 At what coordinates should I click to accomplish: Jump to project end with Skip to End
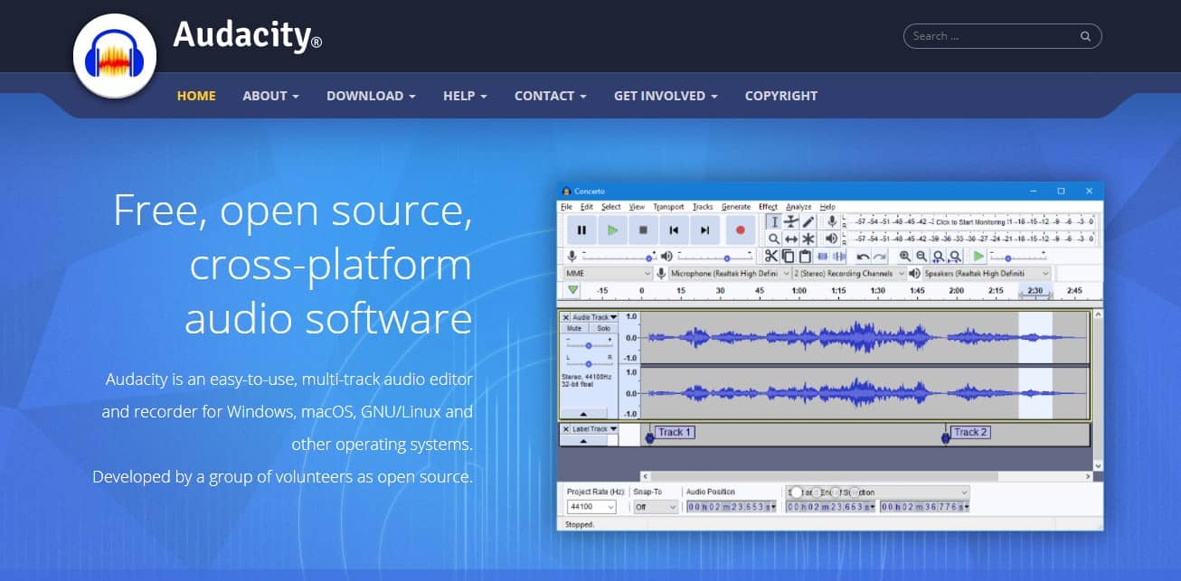704,230
